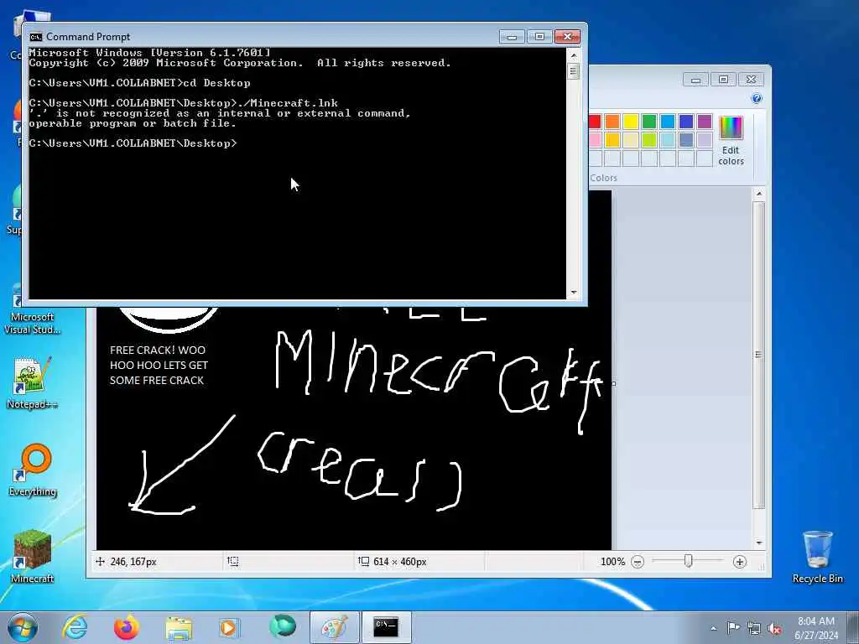Open the network icon in the system tray

(754, 628)
